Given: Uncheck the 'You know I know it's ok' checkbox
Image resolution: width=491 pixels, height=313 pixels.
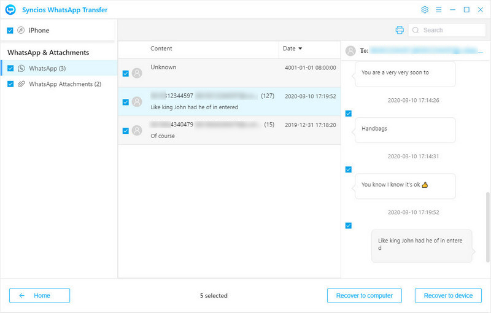Looking at the screenshot, I should (x=348, y=169).
